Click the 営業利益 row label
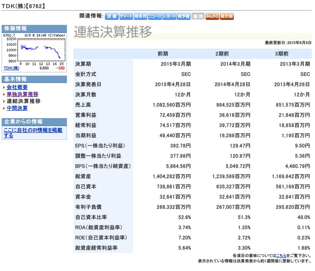This screenshot has height=271, width=315. pyautogui.click(x=86, y=115)
